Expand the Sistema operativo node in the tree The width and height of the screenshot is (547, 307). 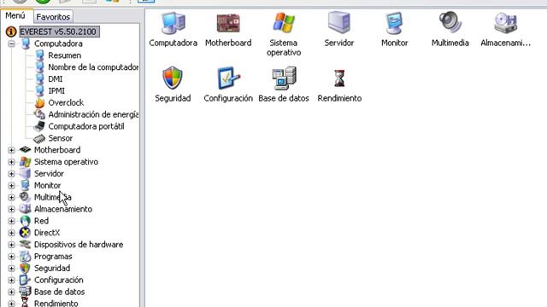11,162
